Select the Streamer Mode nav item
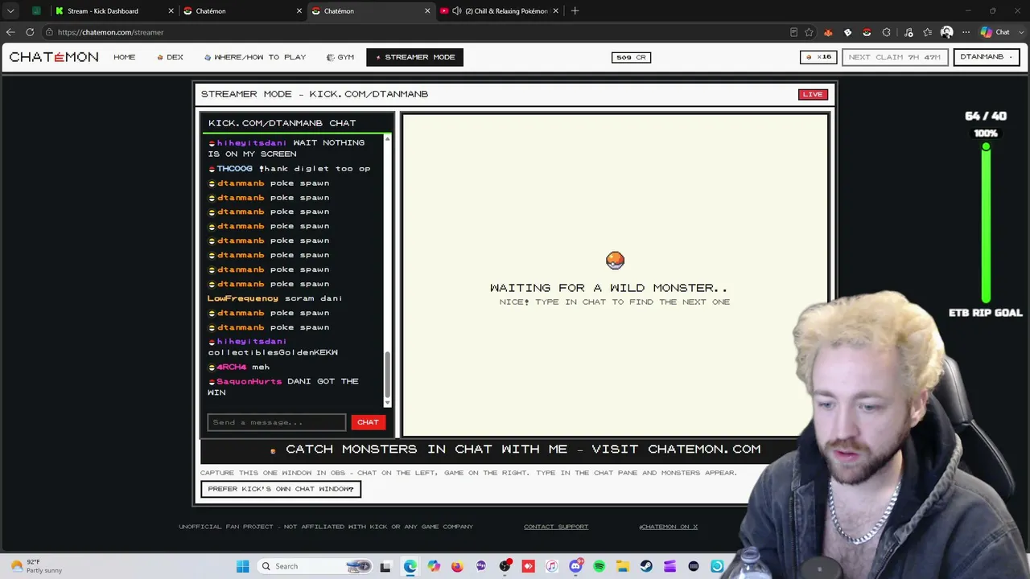 (415, 57)
